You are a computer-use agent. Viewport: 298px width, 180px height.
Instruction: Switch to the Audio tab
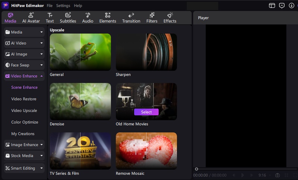[x=88, y=18]
